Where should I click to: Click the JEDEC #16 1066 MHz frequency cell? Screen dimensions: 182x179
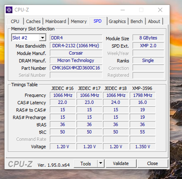point(63,95)
